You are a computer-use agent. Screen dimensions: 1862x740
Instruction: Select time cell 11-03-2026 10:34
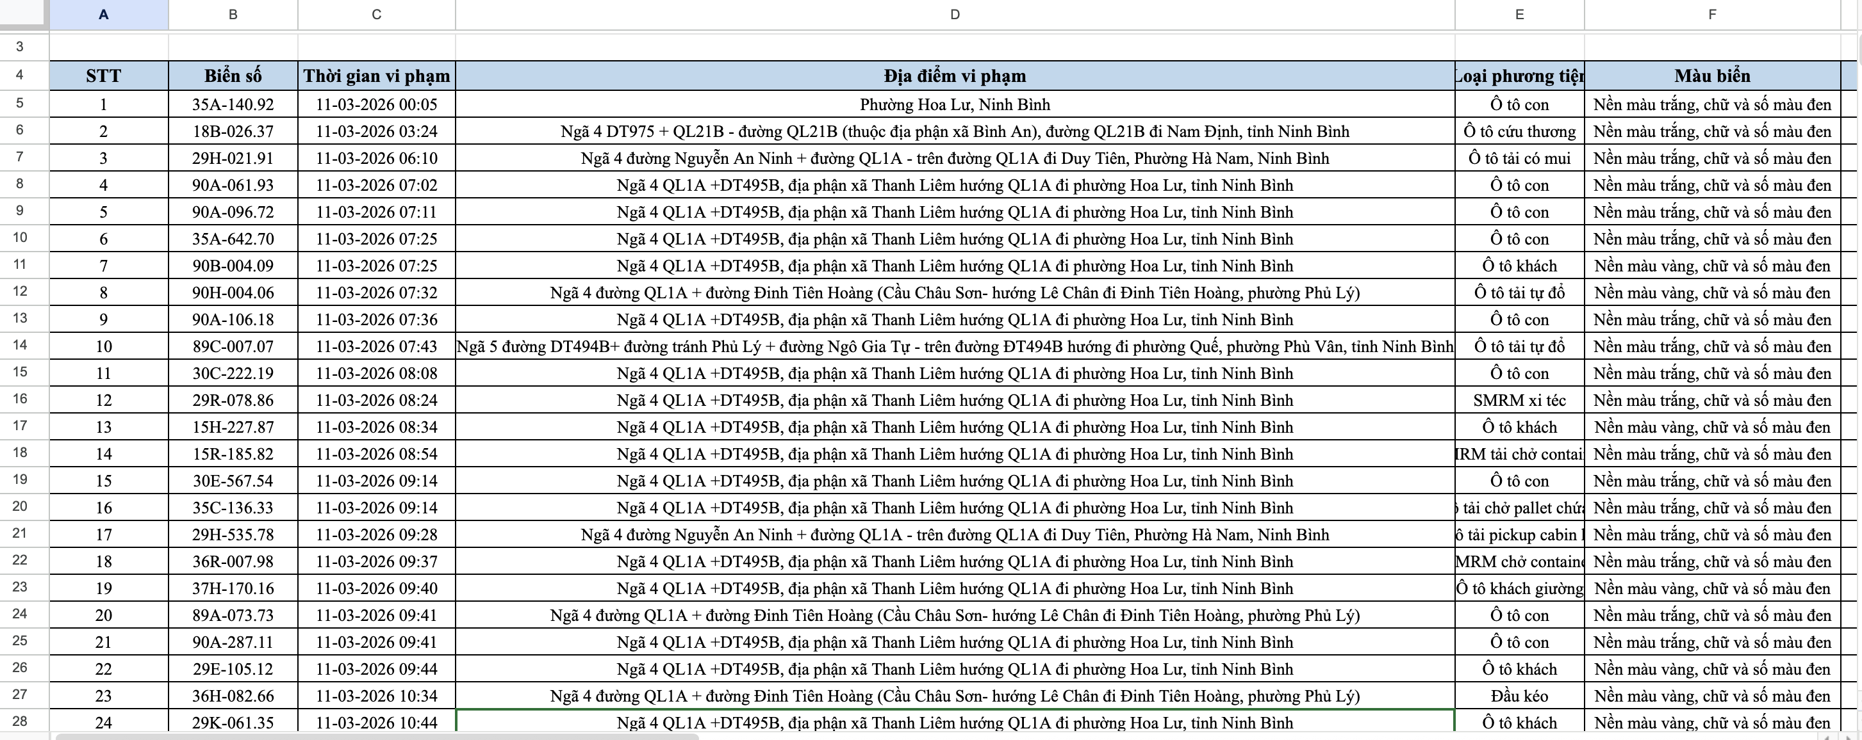[377, 696]
